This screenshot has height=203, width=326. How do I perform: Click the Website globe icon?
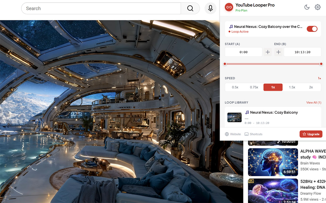227,134
